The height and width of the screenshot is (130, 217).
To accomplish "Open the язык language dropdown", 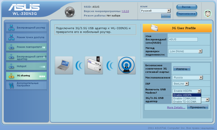I will pos(155,11).
